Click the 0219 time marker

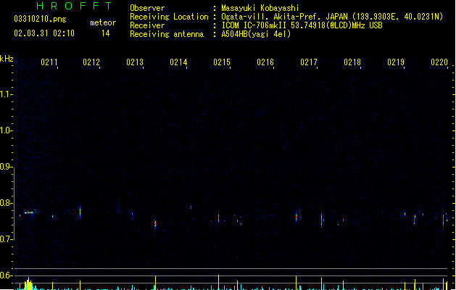396,62
